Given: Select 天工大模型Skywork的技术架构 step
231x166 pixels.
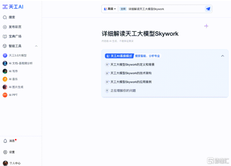Looking at the screenshot, I should click(131, 73).
